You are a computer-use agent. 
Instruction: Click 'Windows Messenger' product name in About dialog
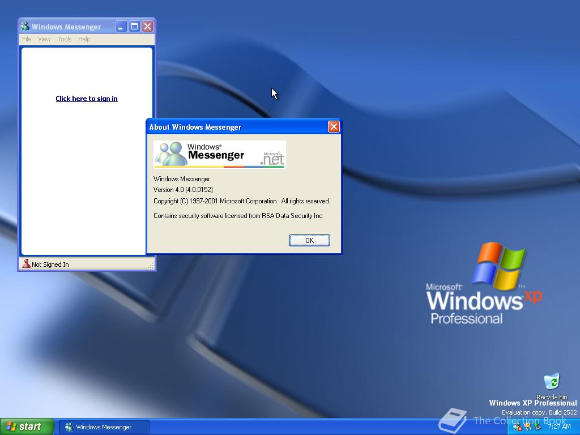(182, 179)
